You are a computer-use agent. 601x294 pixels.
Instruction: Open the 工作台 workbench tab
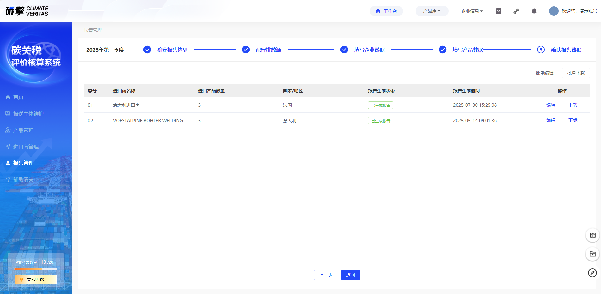[x=386, y=11]
